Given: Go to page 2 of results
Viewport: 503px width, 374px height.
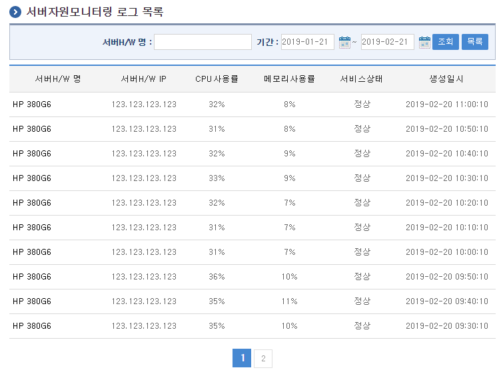Looking at the screenshot, I should tap(263, 359).
